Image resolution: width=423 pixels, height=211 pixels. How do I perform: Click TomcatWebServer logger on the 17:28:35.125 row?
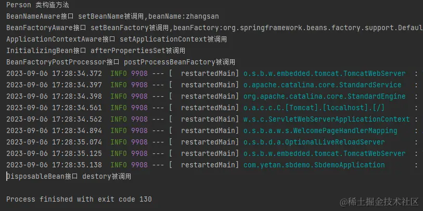click(x=324, y=154)
